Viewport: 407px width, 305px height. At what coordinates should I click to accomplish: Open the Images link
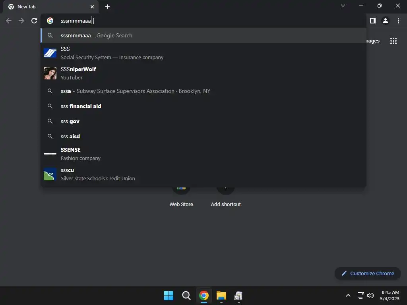tap(373, 41)
